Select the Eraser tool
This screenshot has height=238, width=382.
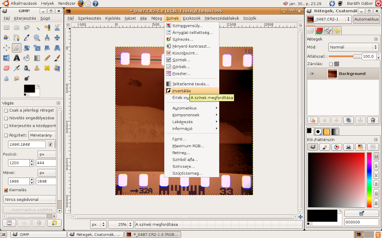tap(6, 68)
